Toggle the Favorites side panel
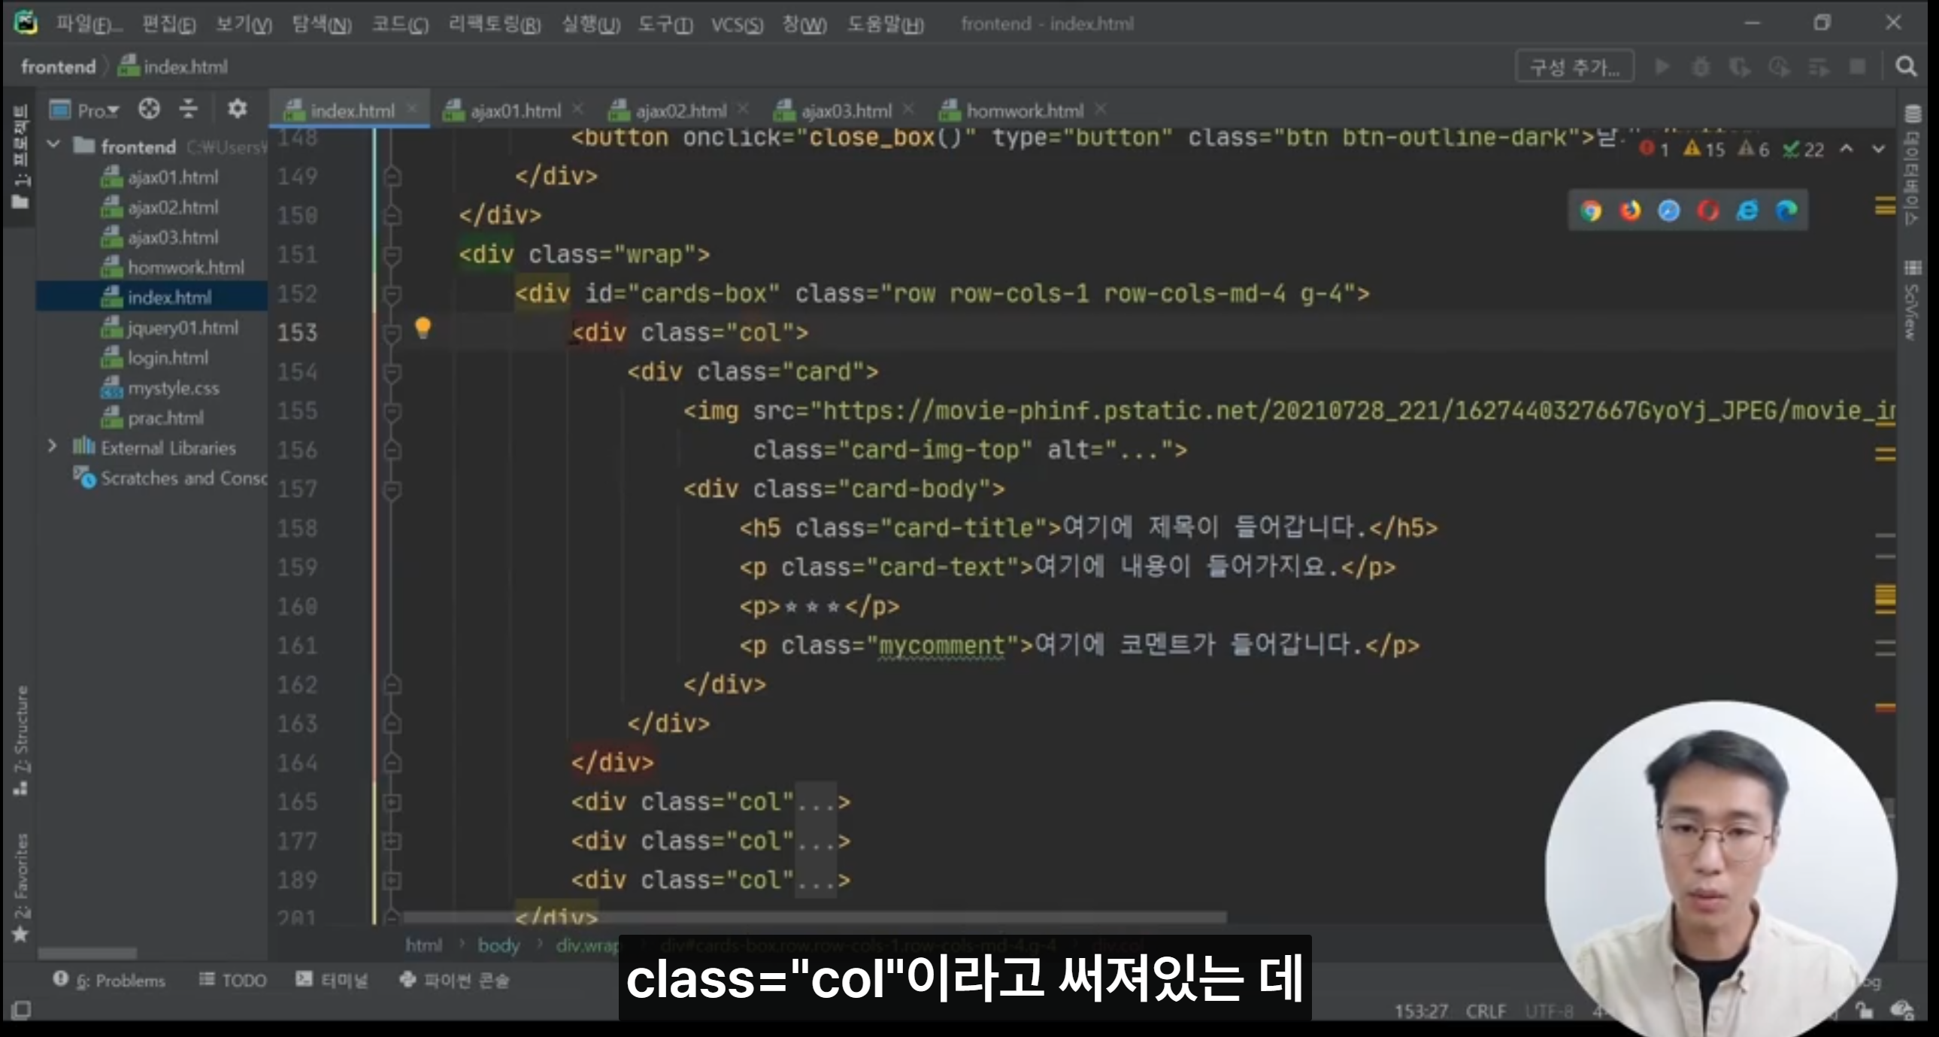 click(x=21, y=888)
